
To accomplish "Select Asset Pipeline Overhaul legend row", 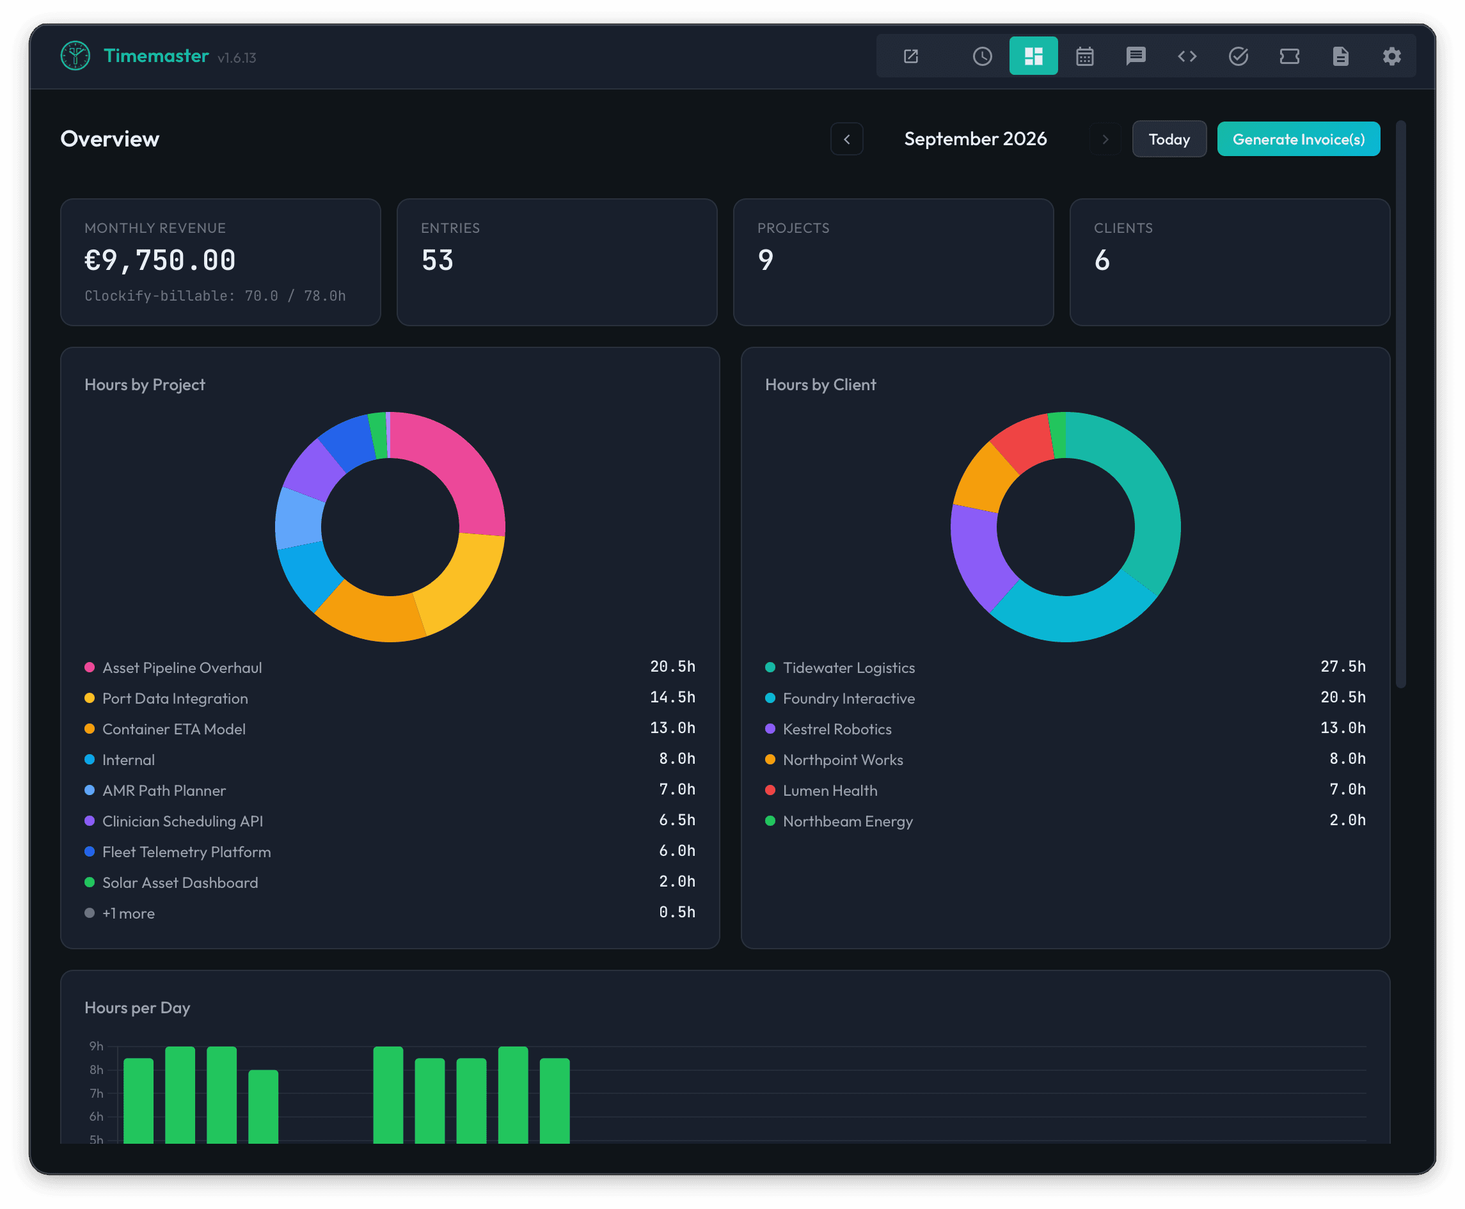I will tap(390, 667).
